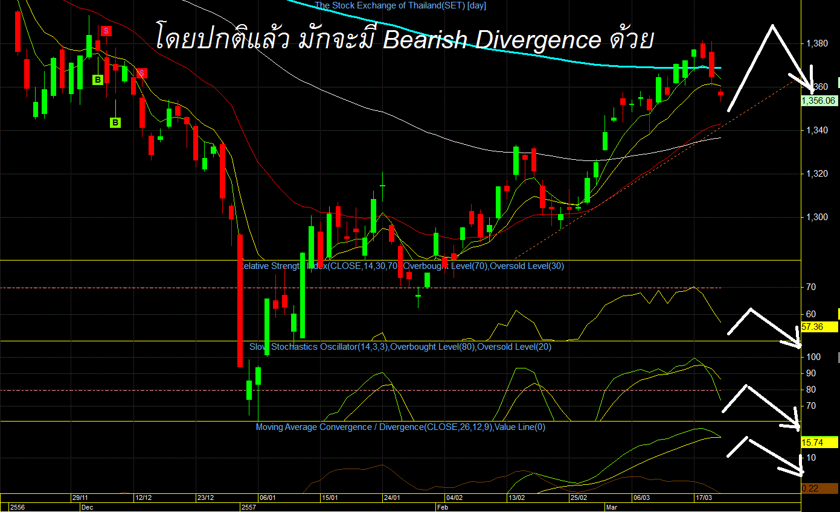This screenshot has width=840, height=512.
Task: Click the stochastic scale label 90
Action: pos(812,373)
